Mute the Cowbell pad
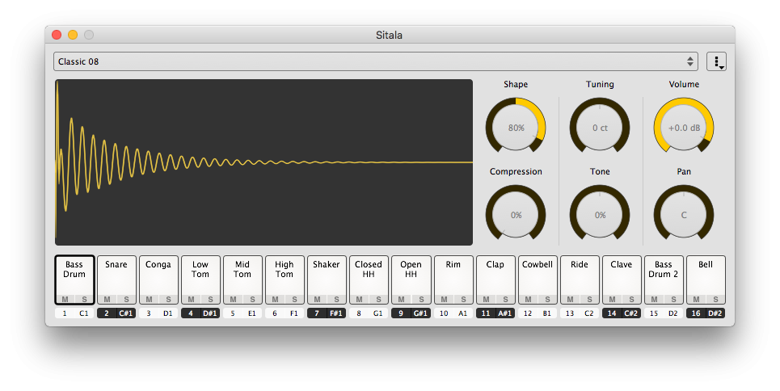The image size is (780, 391). [x=528, y=299]
